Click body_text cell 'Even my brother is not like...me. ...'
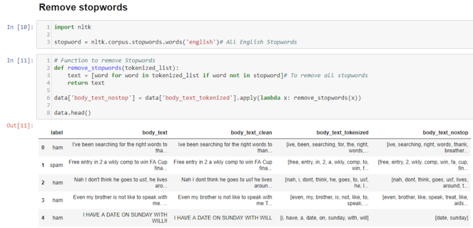 point(120,200)
